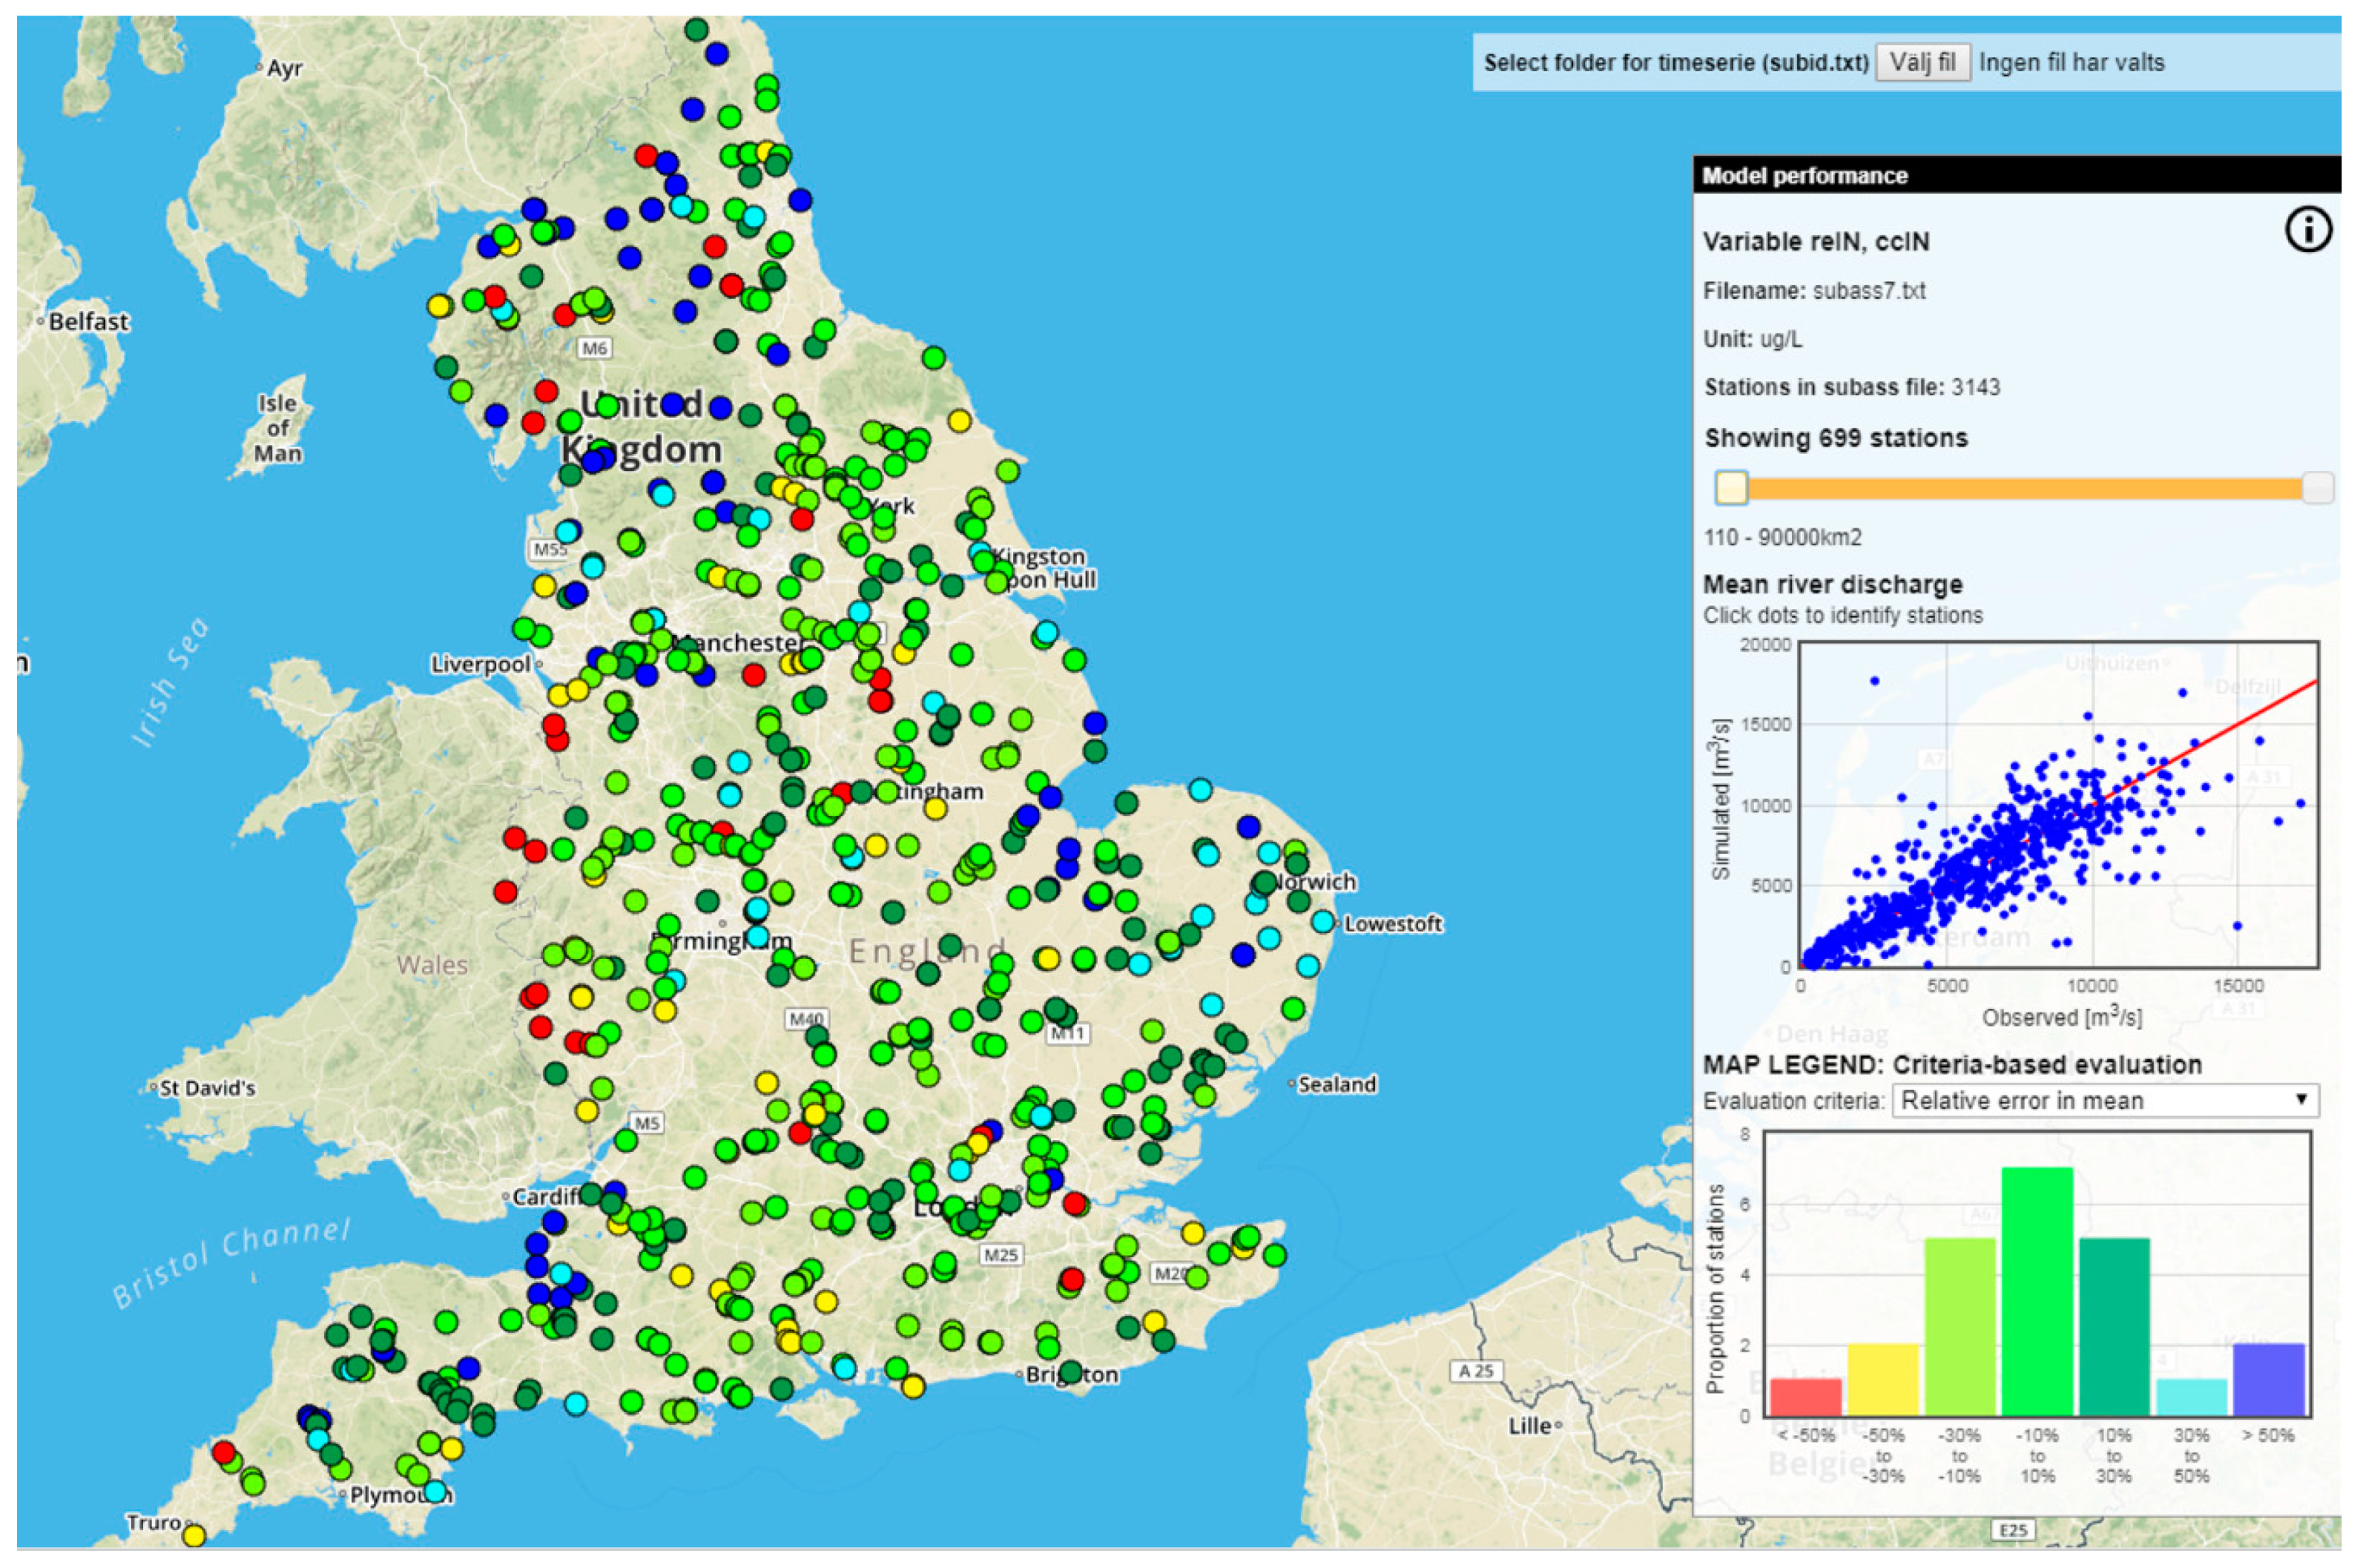Click the cyan station dot next to Lowestoft
Viewport: 2360px width, 1568px height.
[1322, 921]
